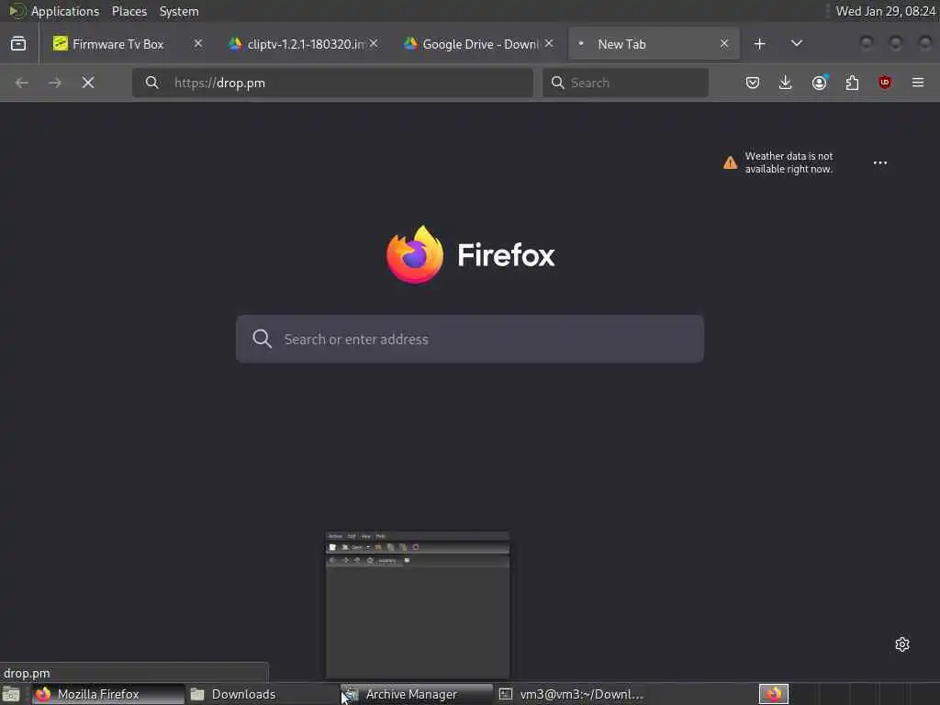Open the Firefox hamburger menu
940x705 pixels.
tap(918, 83)
